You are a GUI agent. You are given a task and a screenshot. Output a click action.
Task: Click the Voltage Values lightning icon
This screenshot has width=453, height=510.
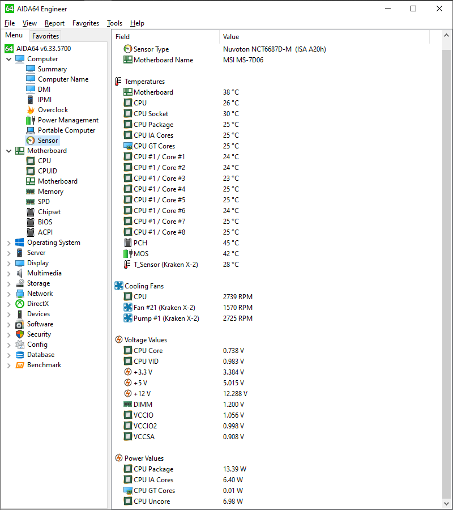click(x=119, y=339)
